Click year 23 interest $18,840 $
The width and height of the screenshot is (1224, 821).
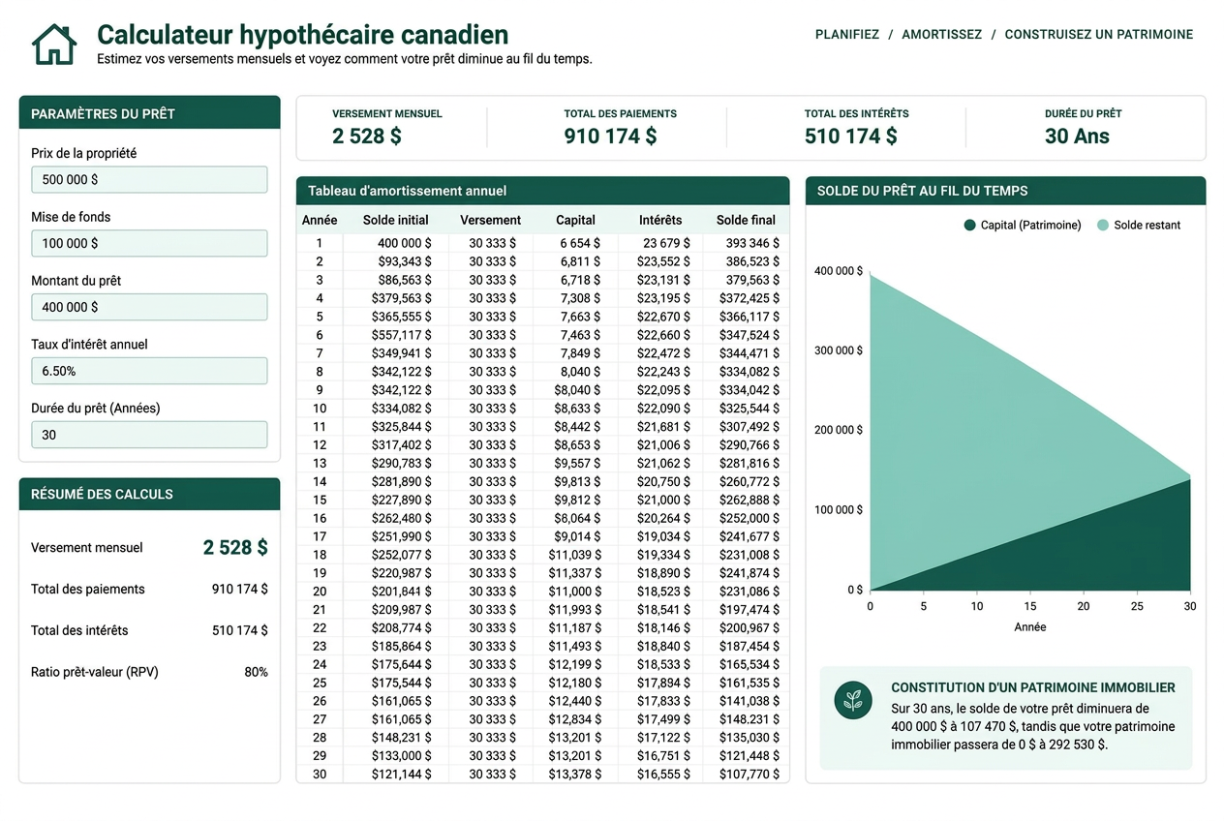(663, 647)
